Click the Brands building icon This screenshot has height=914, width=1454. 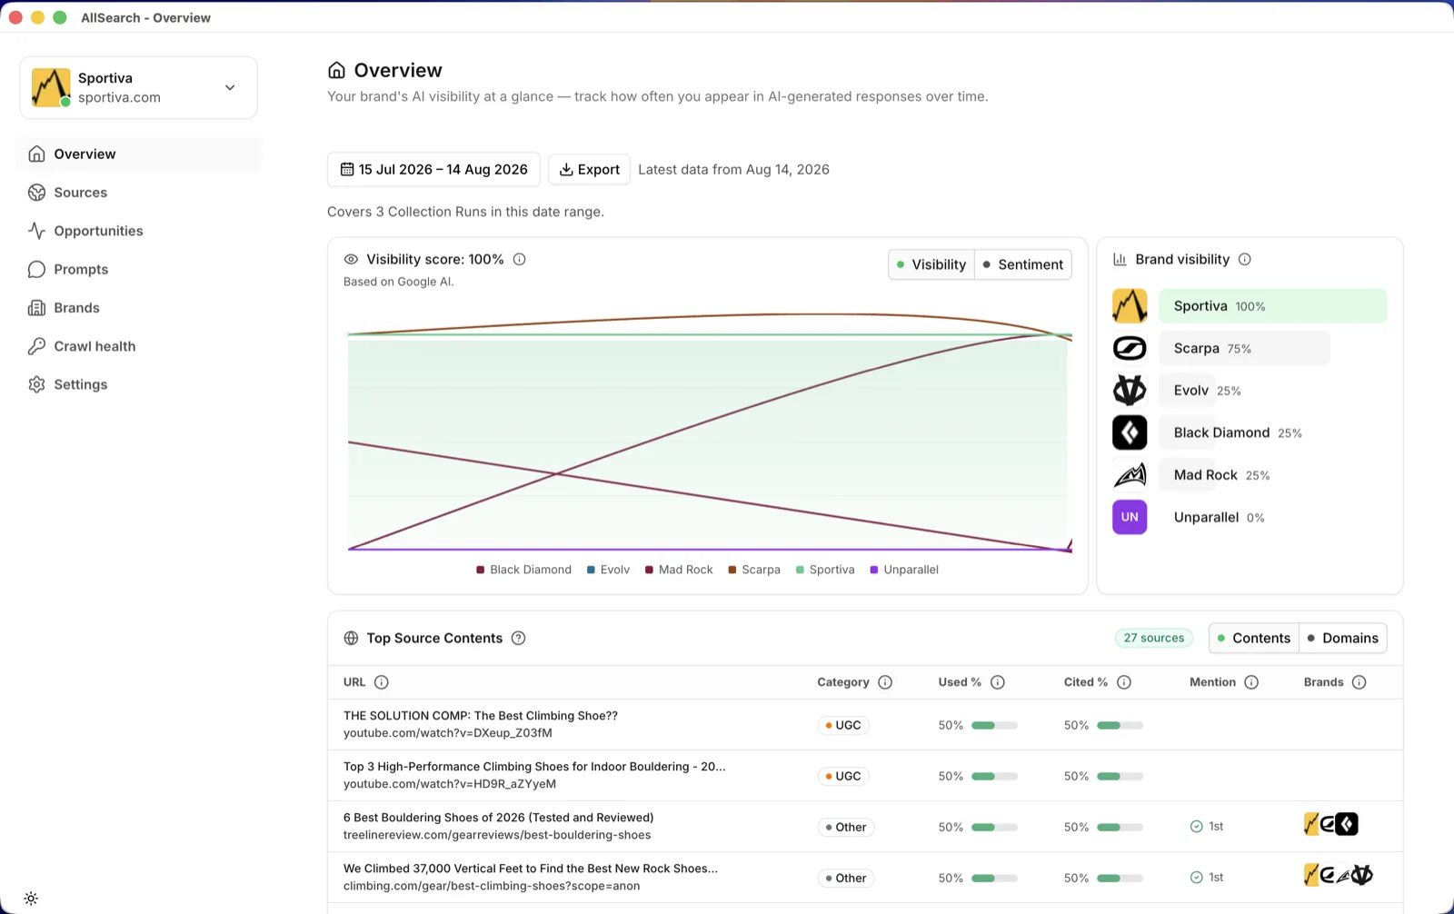point(36,308)
